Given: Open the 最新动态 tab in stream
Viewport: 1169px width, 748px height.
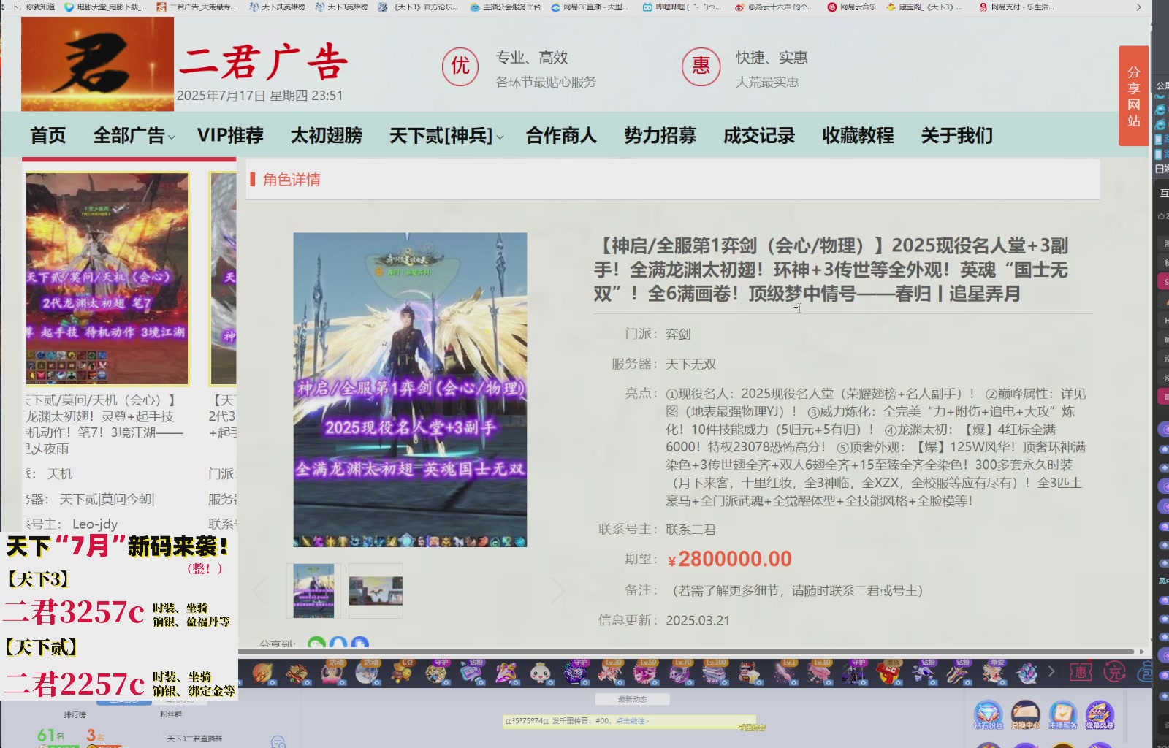Looking at the screenshot, I should [632, 699].
